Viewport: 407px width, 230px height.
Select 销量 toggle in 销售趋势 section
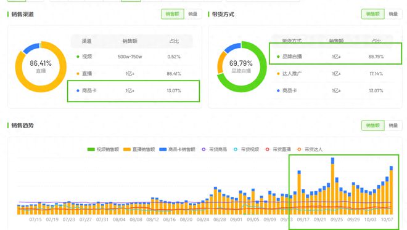pos(393,125)
